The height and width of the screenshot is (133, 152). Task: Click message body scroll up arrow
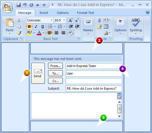[x=119, y=102]
